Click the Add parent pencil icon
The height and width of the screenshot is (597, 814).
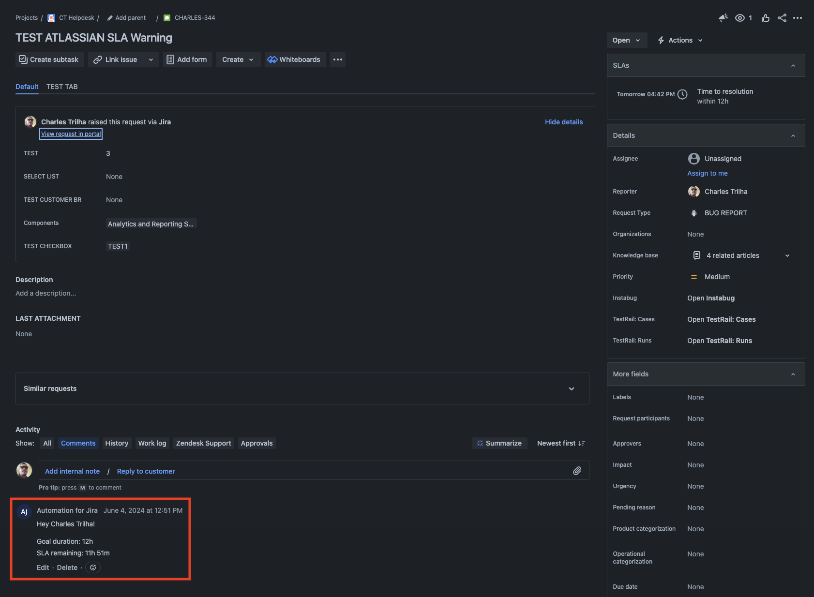click(x=110, y=18)
